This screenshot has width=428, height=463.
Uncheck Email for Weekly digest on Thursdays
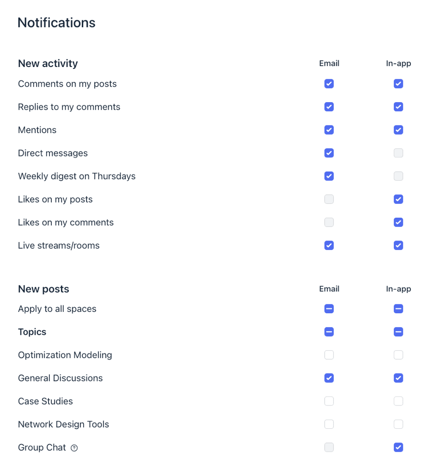tap(329, 176)
